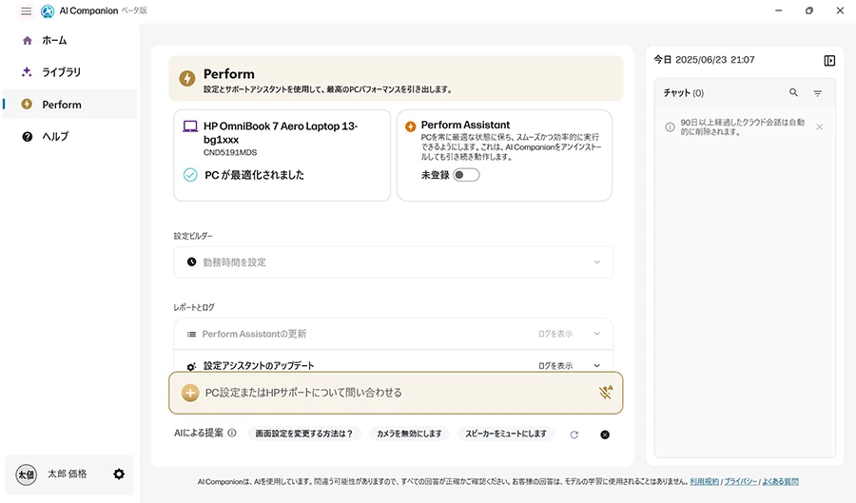This screenshot has width=856, height=503.
Task: Choose suggestion スピーカーをミュートにします
Action: coord(506,434)
